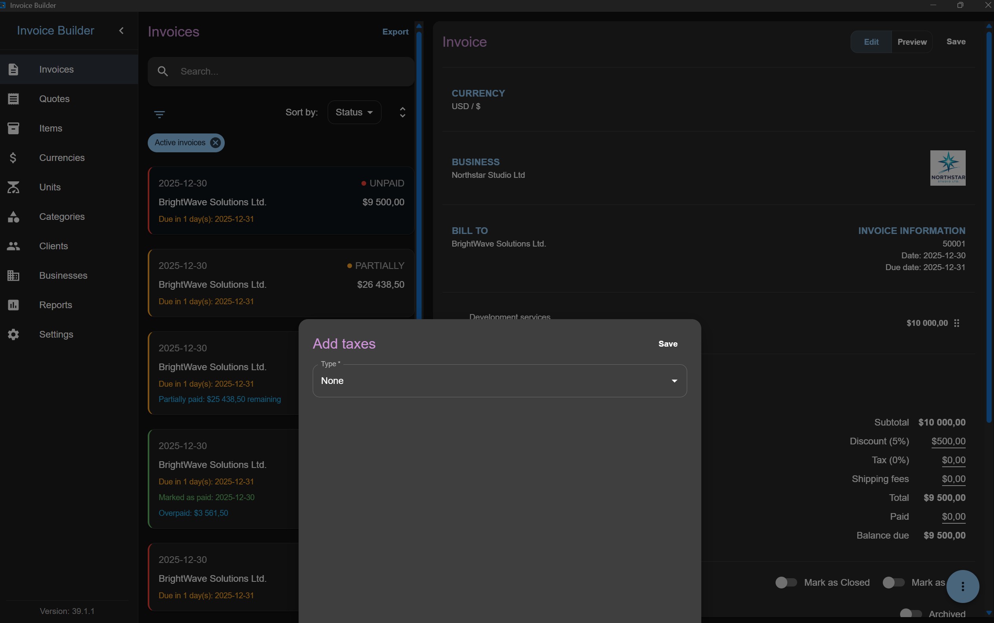Click the Invoice panel Save button
The image size is (994, 623).
(x=955, y=42)
